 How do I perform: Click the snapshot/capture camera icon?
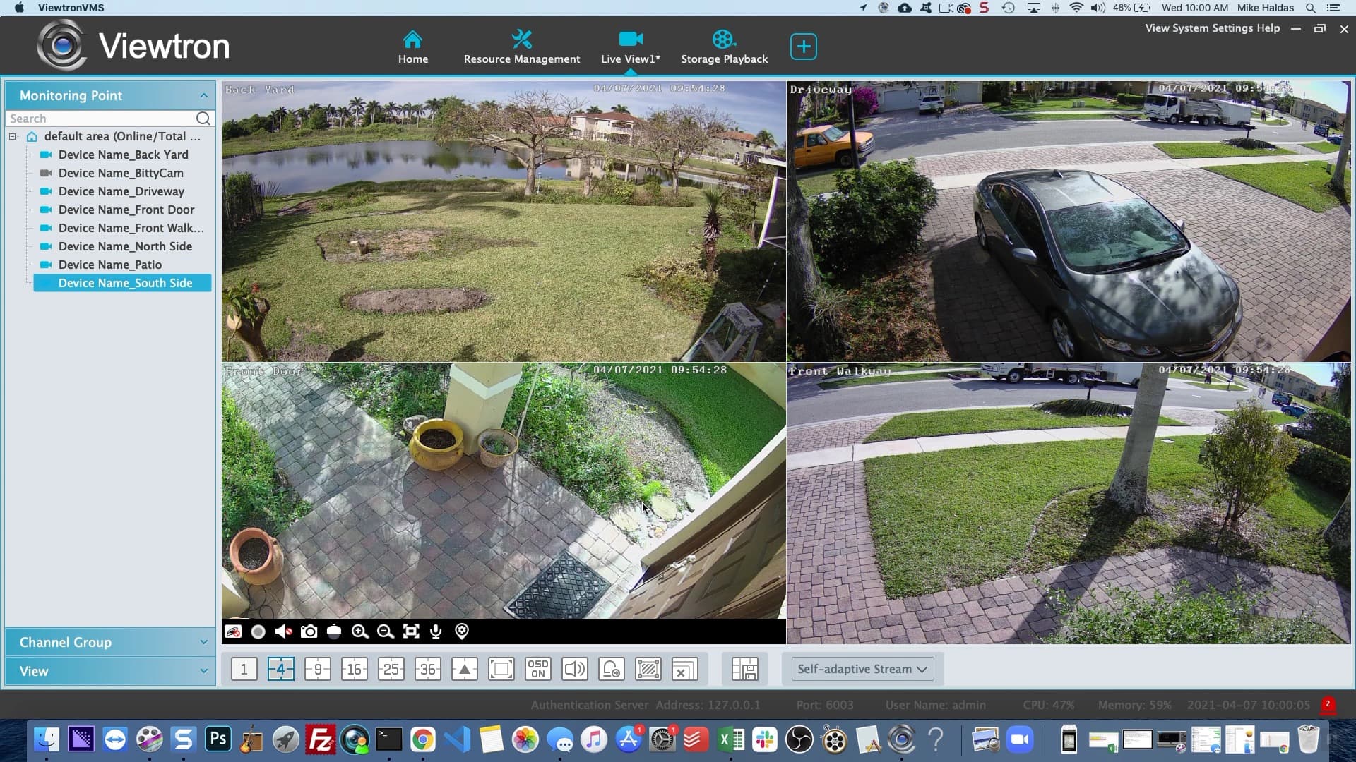(309, 631)
